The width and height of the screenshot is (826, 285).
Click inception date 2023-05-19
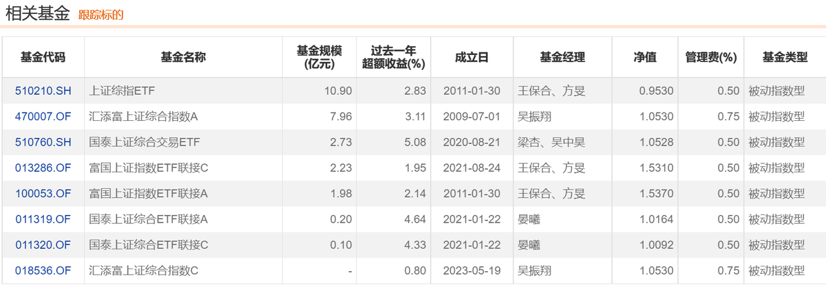472,271
